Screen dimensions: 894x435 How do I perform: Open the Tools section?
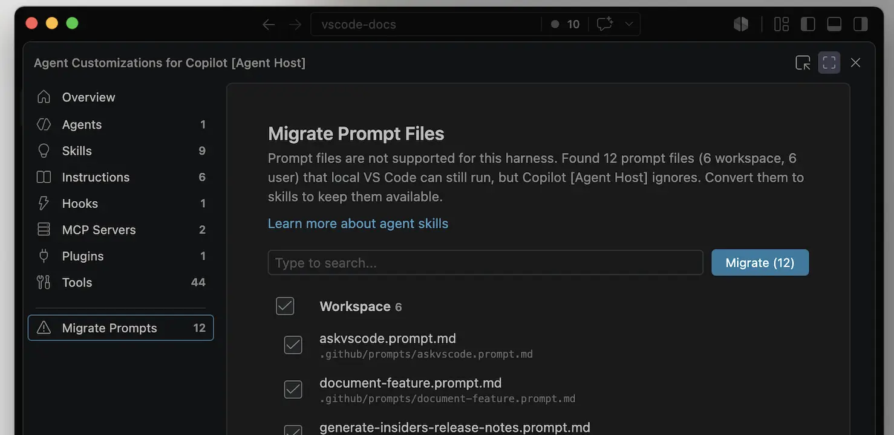(121, 282)
